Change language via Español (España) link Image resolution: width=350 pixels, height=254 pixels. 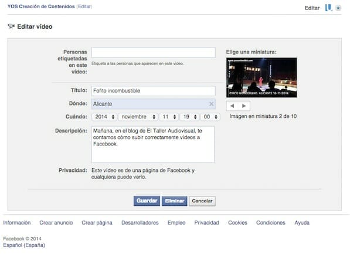[24, 245]
